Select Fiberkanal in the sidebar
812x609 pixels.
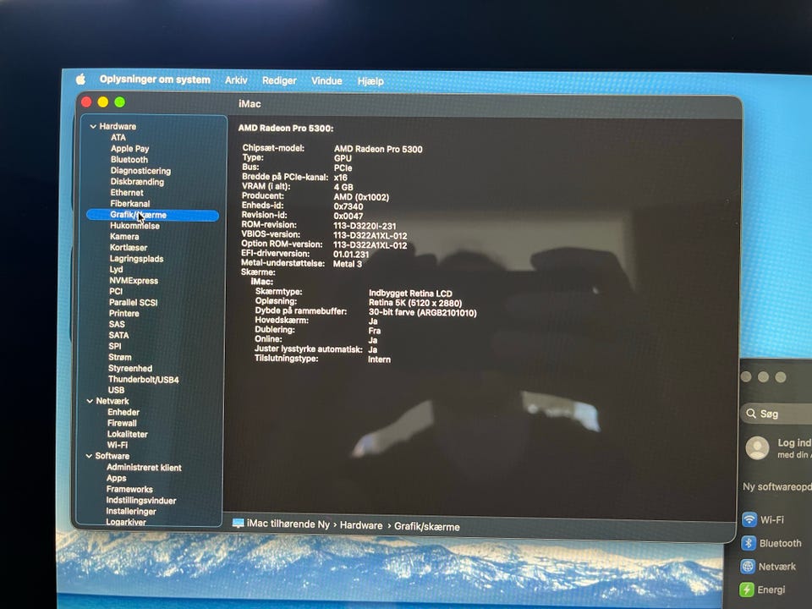(130, 204)
